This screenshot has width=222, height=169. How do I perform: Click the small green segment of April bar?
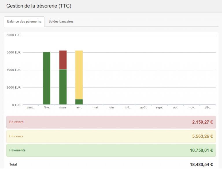click(79, 102)
